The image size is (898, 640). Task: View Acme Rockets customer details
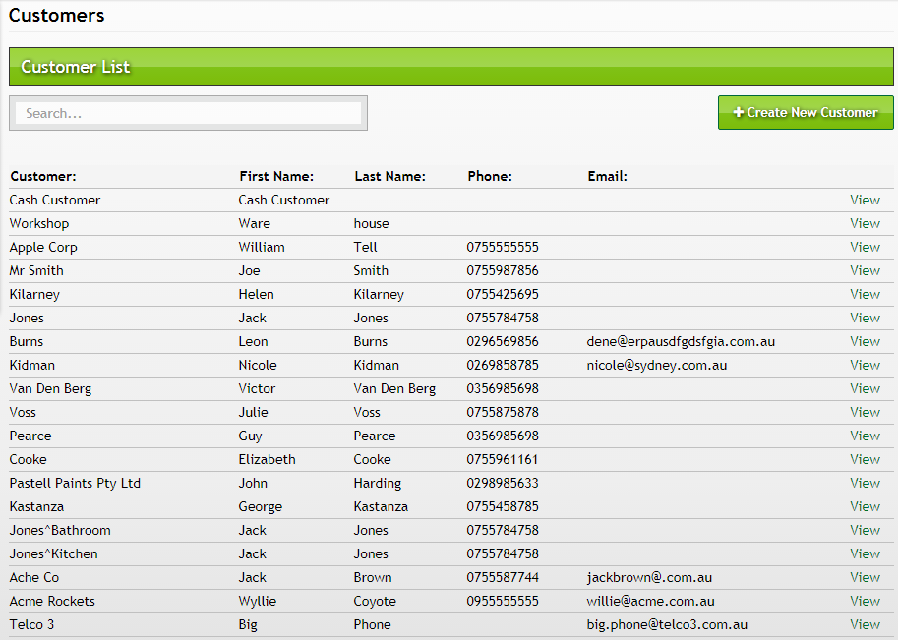click(865, 601)
